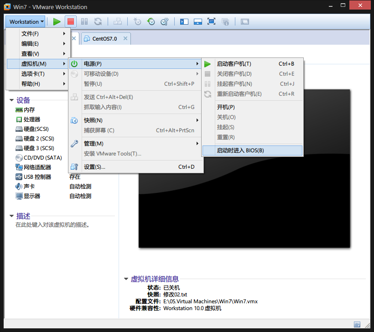
Task: Close the CentOS7.0 tab
Action: tap(125, 38)
